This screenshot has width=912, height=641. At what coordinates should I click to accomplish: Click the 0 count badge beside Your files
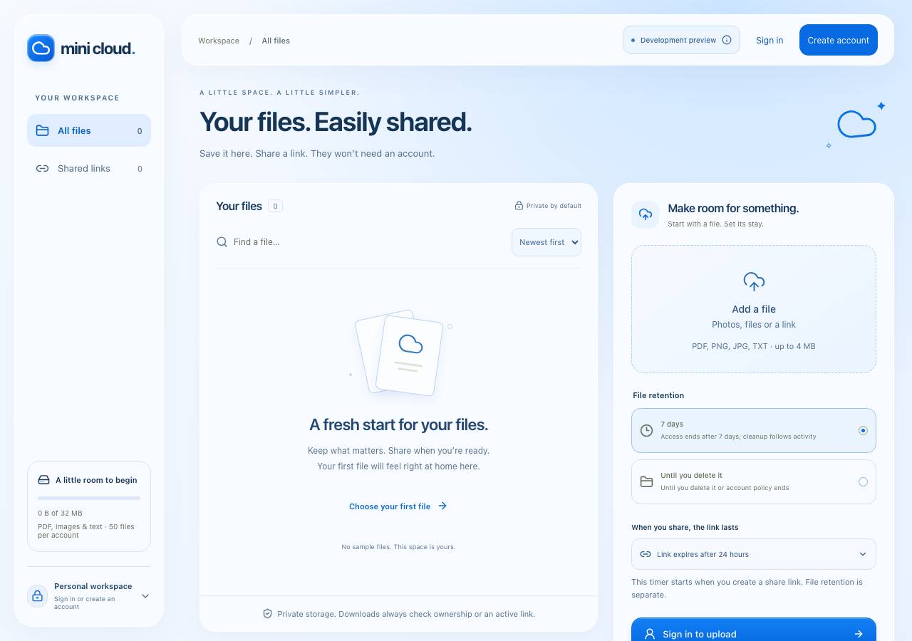point(275,206)
